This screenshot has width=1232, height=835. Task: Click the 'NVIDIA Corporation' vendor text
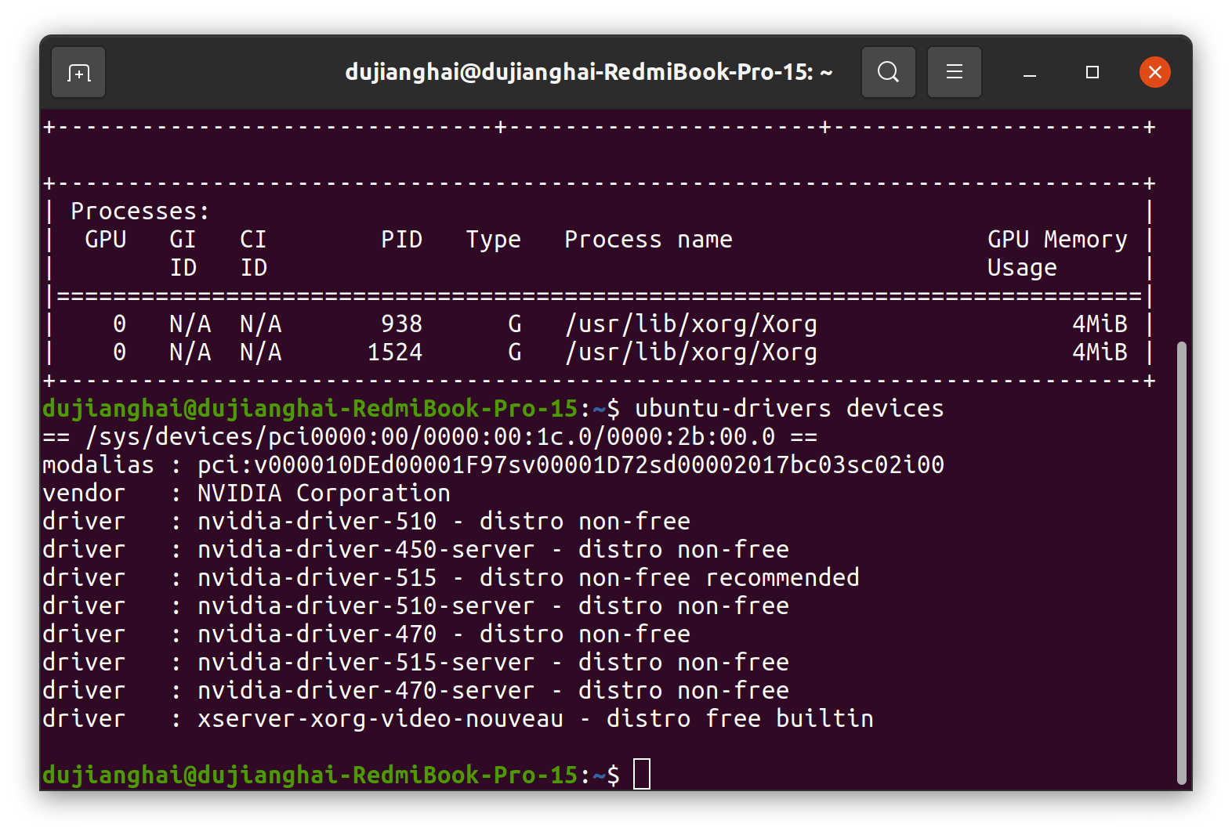tap(324, 493)
